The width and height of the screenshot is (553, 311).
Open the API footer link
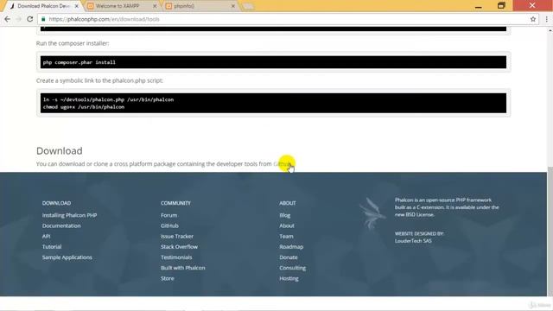[46, 236]
